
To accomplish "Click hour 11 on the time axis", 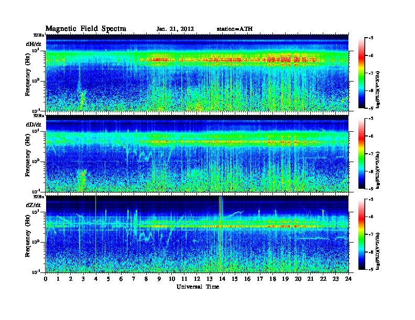I will tap(184, 279).
